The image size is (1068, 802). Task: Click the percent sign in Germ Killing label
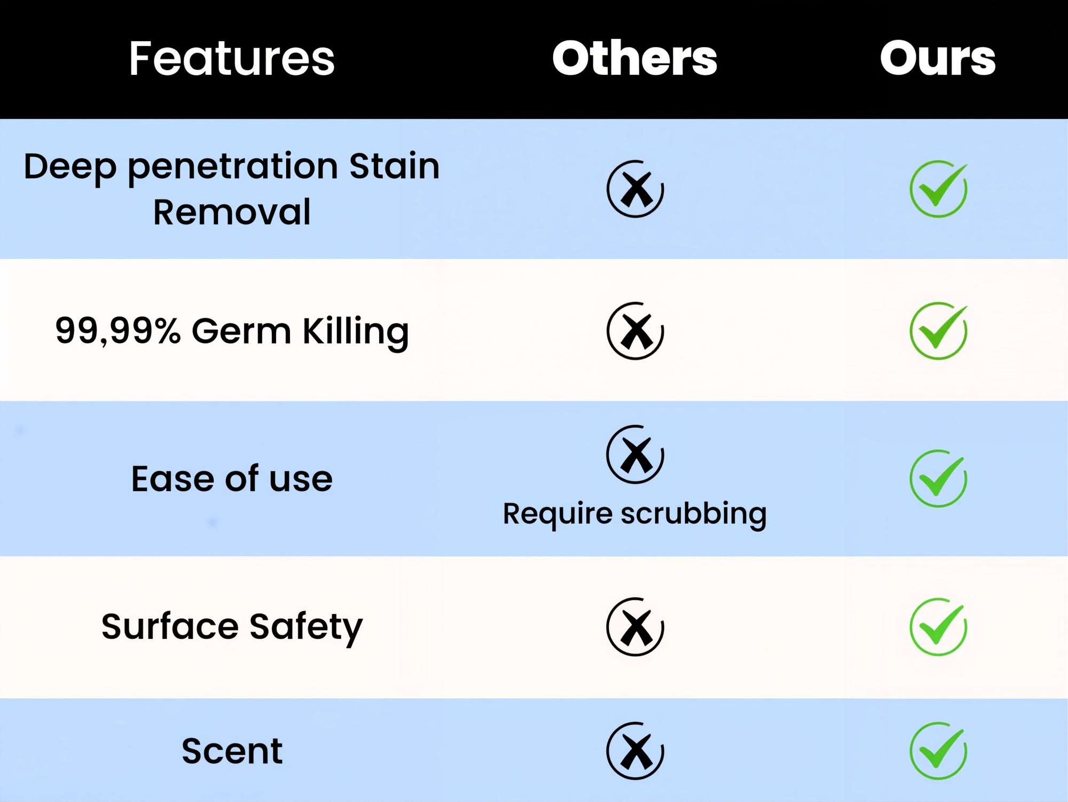169,331
